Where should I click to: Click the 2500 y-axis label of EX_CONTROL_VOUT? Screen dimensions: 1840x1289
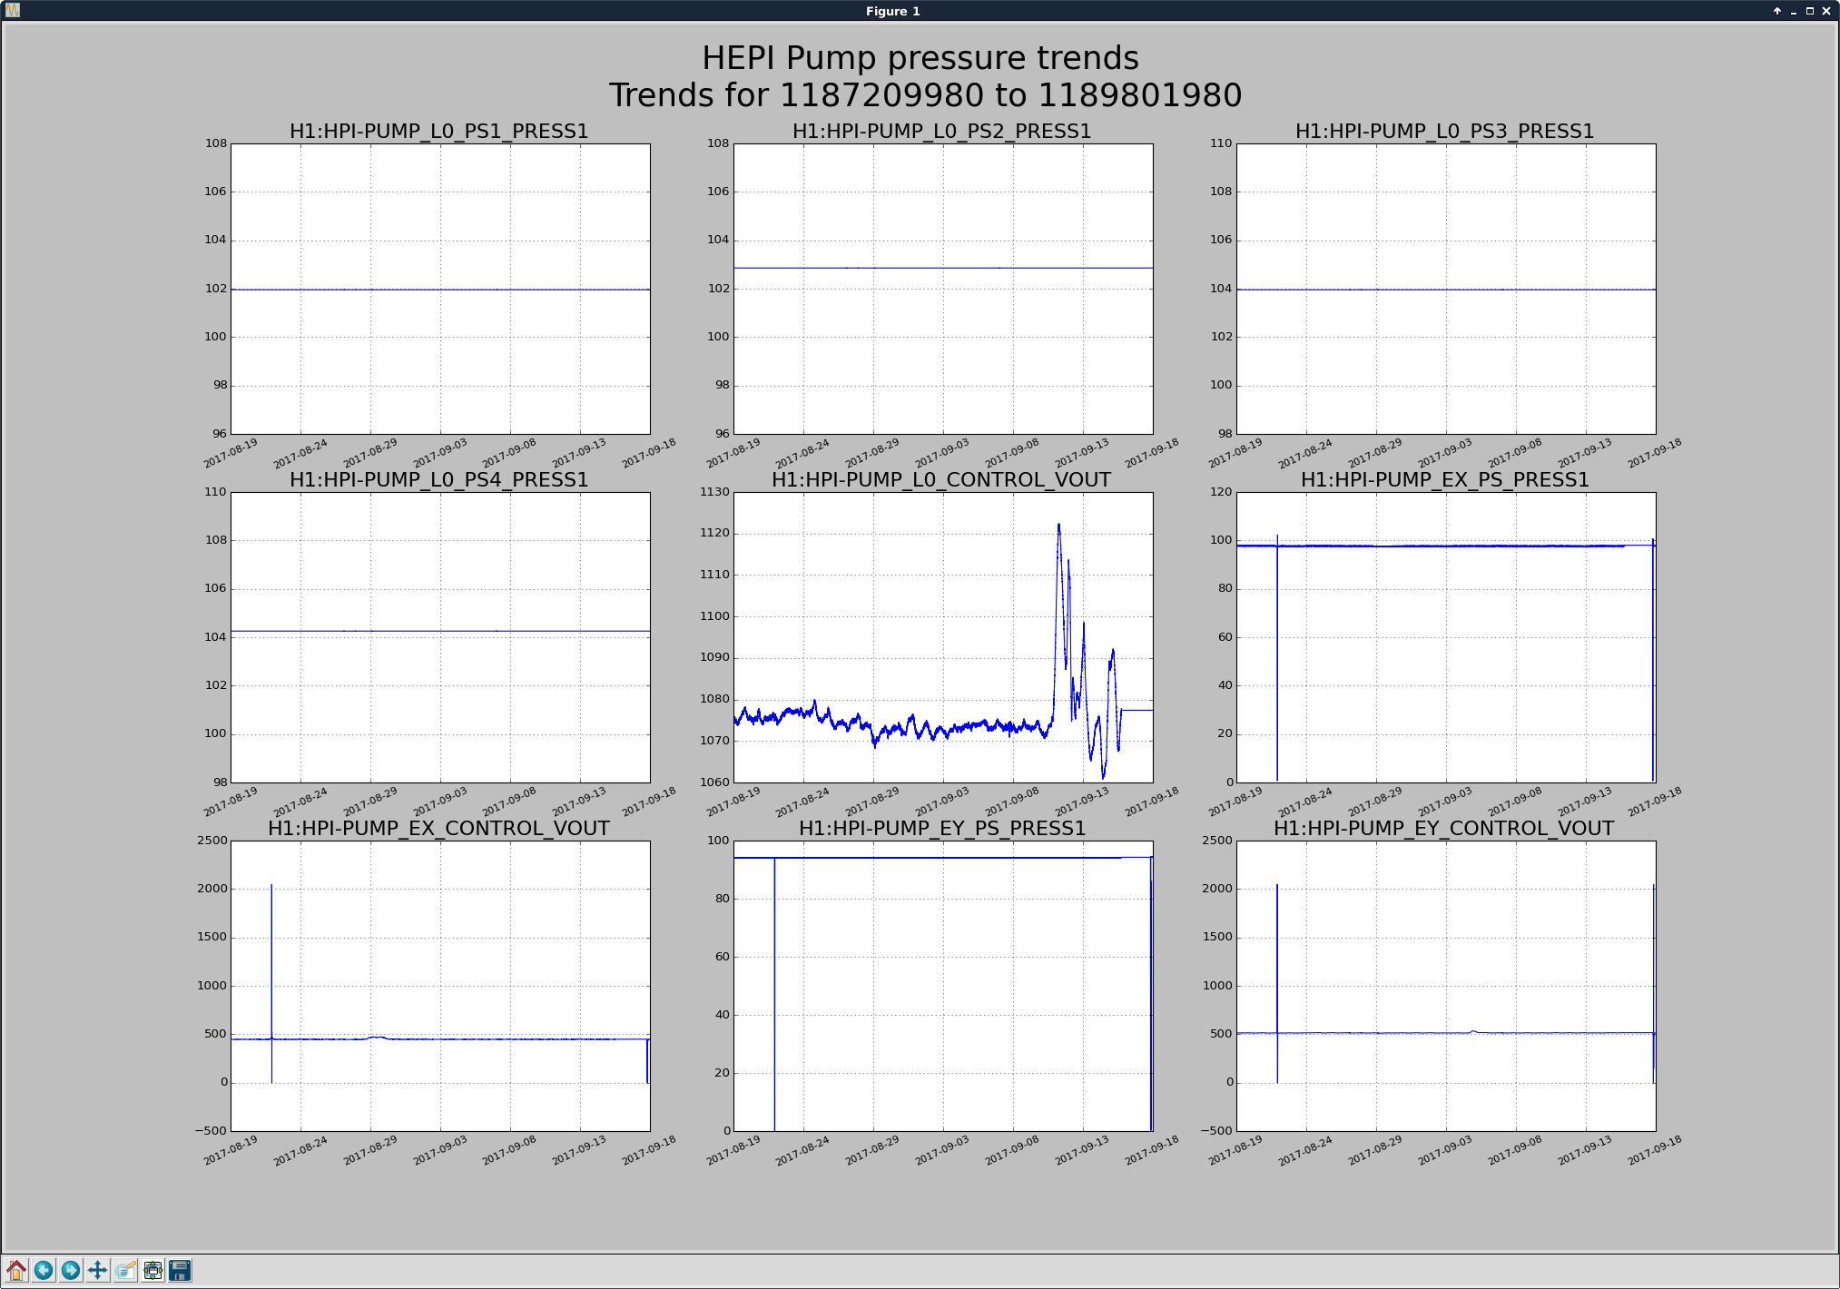tap(212, 841)
